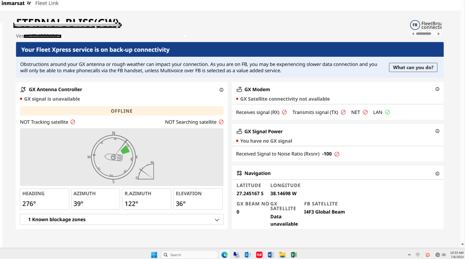This screenshot has height=259, width=465.
Task: Open Outlook from the taskbar
Action: coord(248,255)
